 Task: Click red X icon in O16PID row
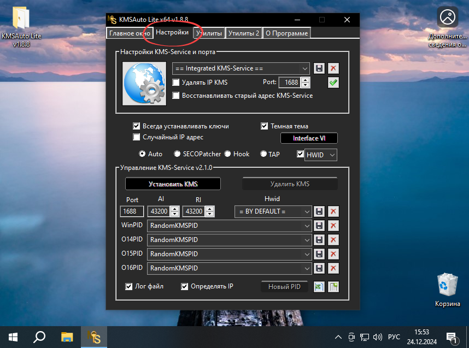[x=333, y=268]
